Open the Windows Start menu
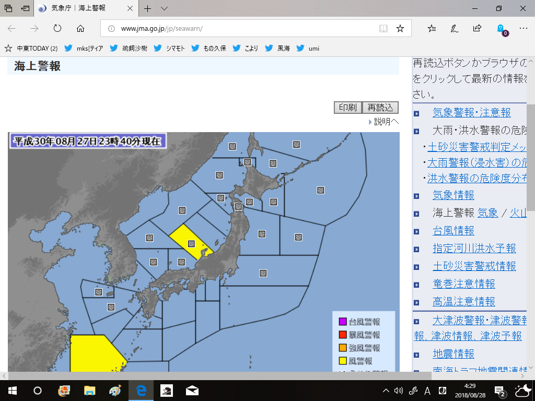 click(x=12, y=391)
